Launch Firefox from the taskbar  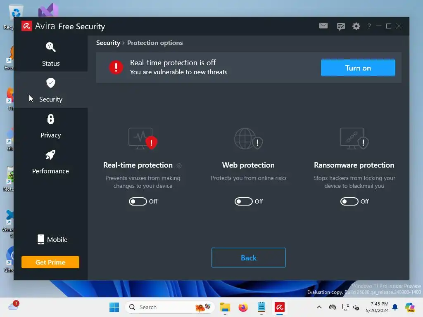point(243,307)
